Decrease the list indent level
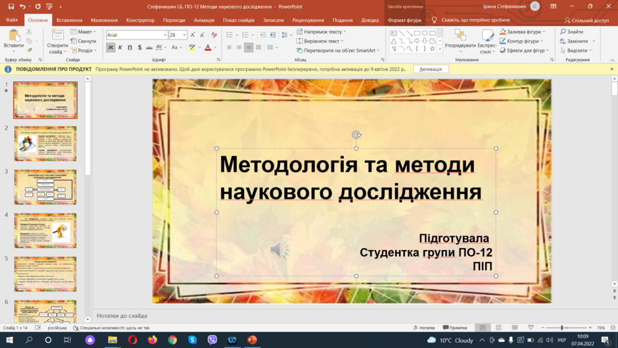This screenshot has width=618, height=348. point(263,35)
